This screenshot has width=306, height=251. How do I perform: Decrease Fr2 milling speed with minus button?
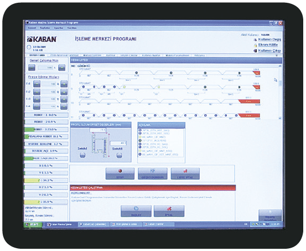(37, 92)
